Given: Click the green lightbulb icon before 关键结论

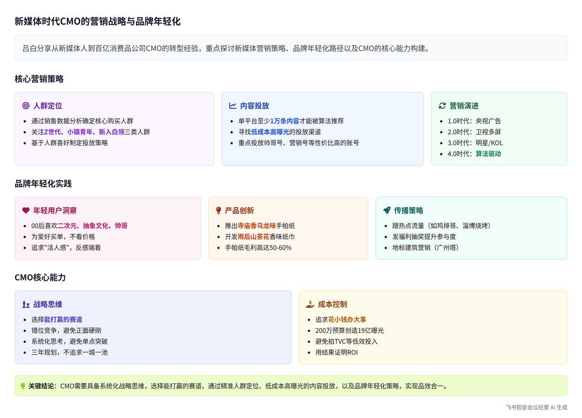Looking at the screenshot, I should pos(23,386).
